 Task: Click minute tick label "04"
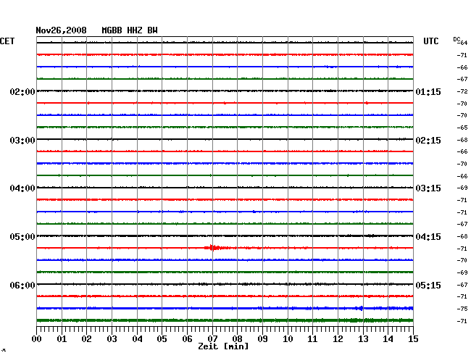point(137,338)
